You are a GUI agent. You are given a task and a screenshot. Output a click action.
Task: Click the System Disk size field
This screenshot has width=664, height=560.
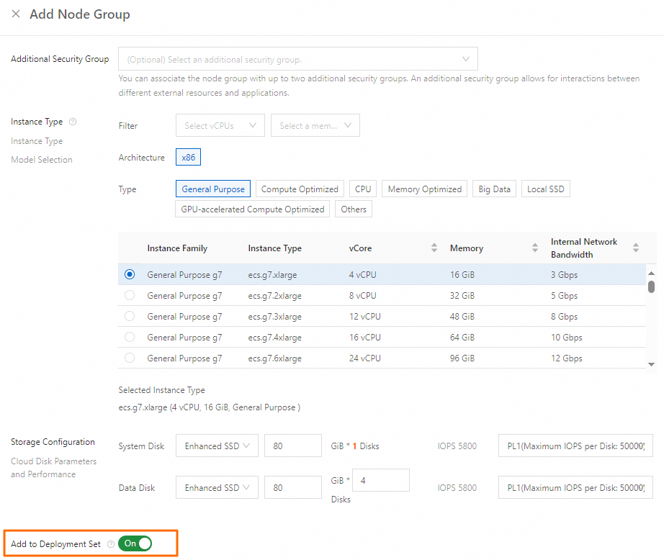pos(293,446)
